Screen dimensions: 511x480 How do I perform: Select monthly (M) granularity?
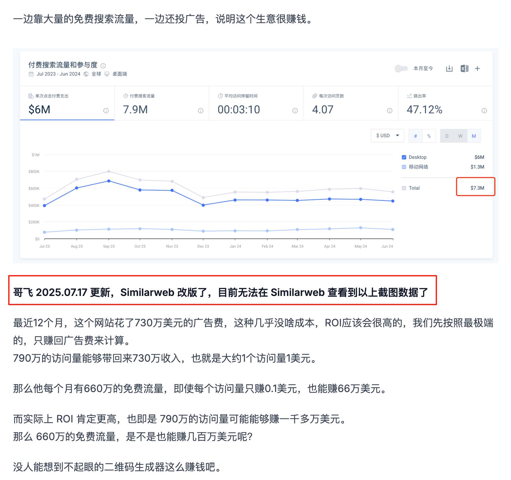(x=474, y=136)
